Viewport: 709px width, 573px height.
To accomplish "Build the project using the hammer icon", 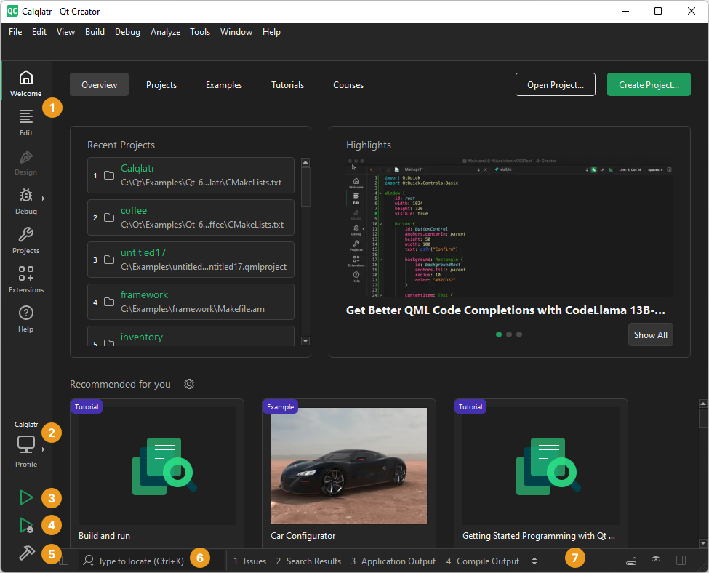I will (x=25, y=553).
